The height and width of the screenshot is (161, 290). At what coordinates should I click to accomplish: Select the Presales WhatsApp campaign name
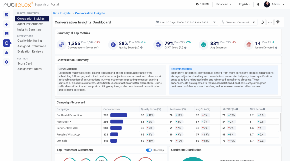(x=68, y=135)
